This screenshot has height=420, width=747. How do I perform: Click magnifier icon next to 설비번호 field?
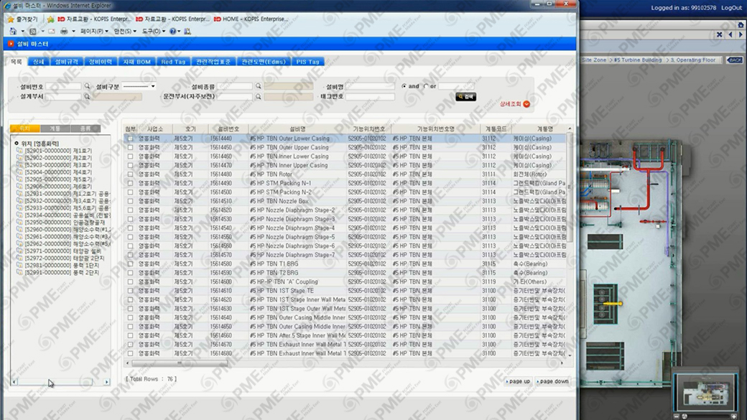[x=87, y=86]
